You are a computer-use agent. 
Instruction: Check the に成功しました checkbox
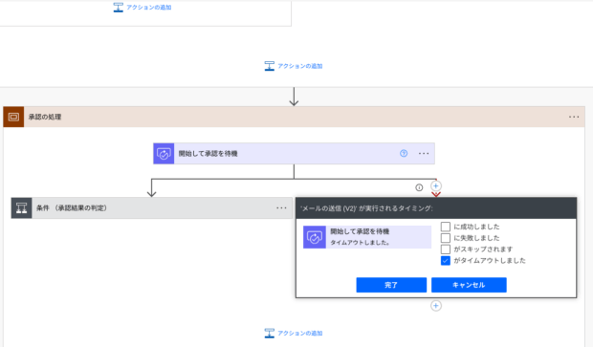tap(446, 227)
